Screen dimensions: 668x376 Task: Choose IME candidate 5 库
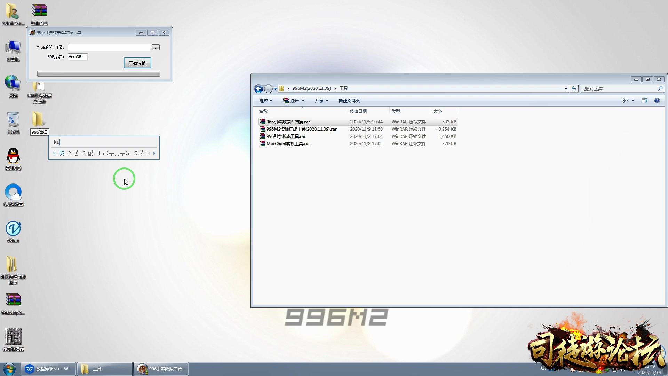tap(140, 154)
